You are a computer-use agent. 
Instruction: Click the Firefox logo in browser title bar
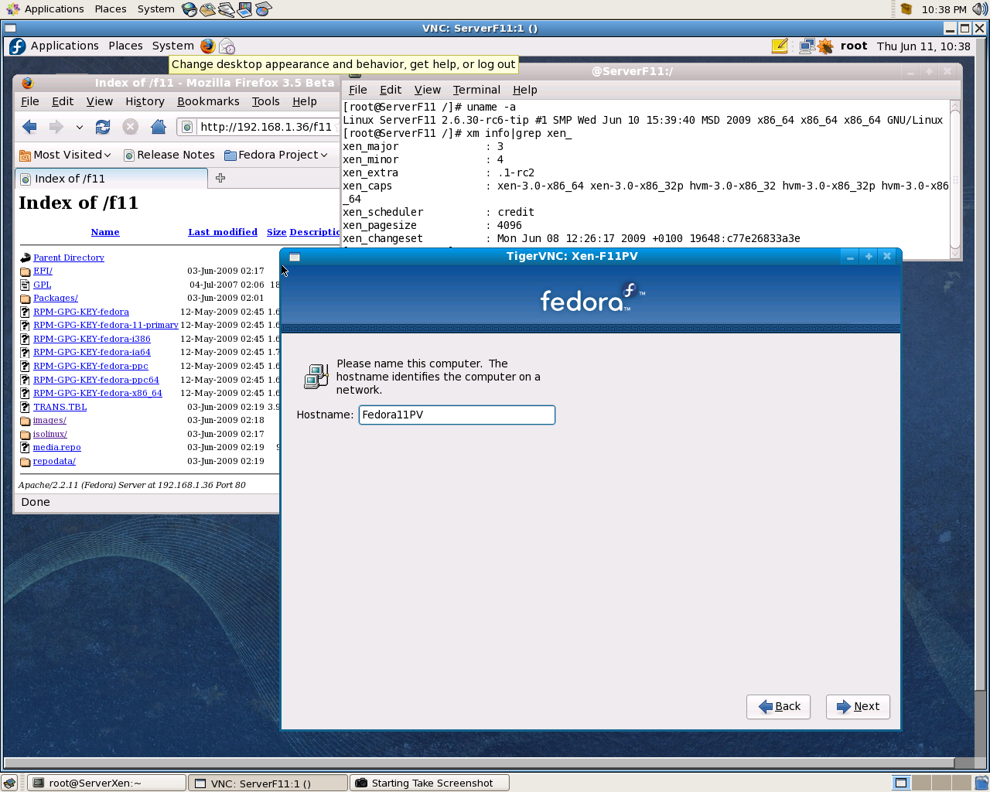point(28,83)
